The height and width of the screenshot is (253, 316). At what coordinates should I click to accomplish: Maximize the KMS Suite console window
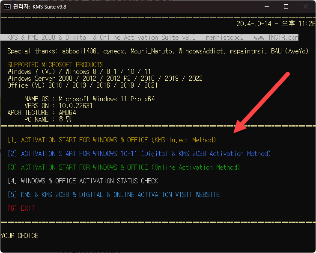286,7
